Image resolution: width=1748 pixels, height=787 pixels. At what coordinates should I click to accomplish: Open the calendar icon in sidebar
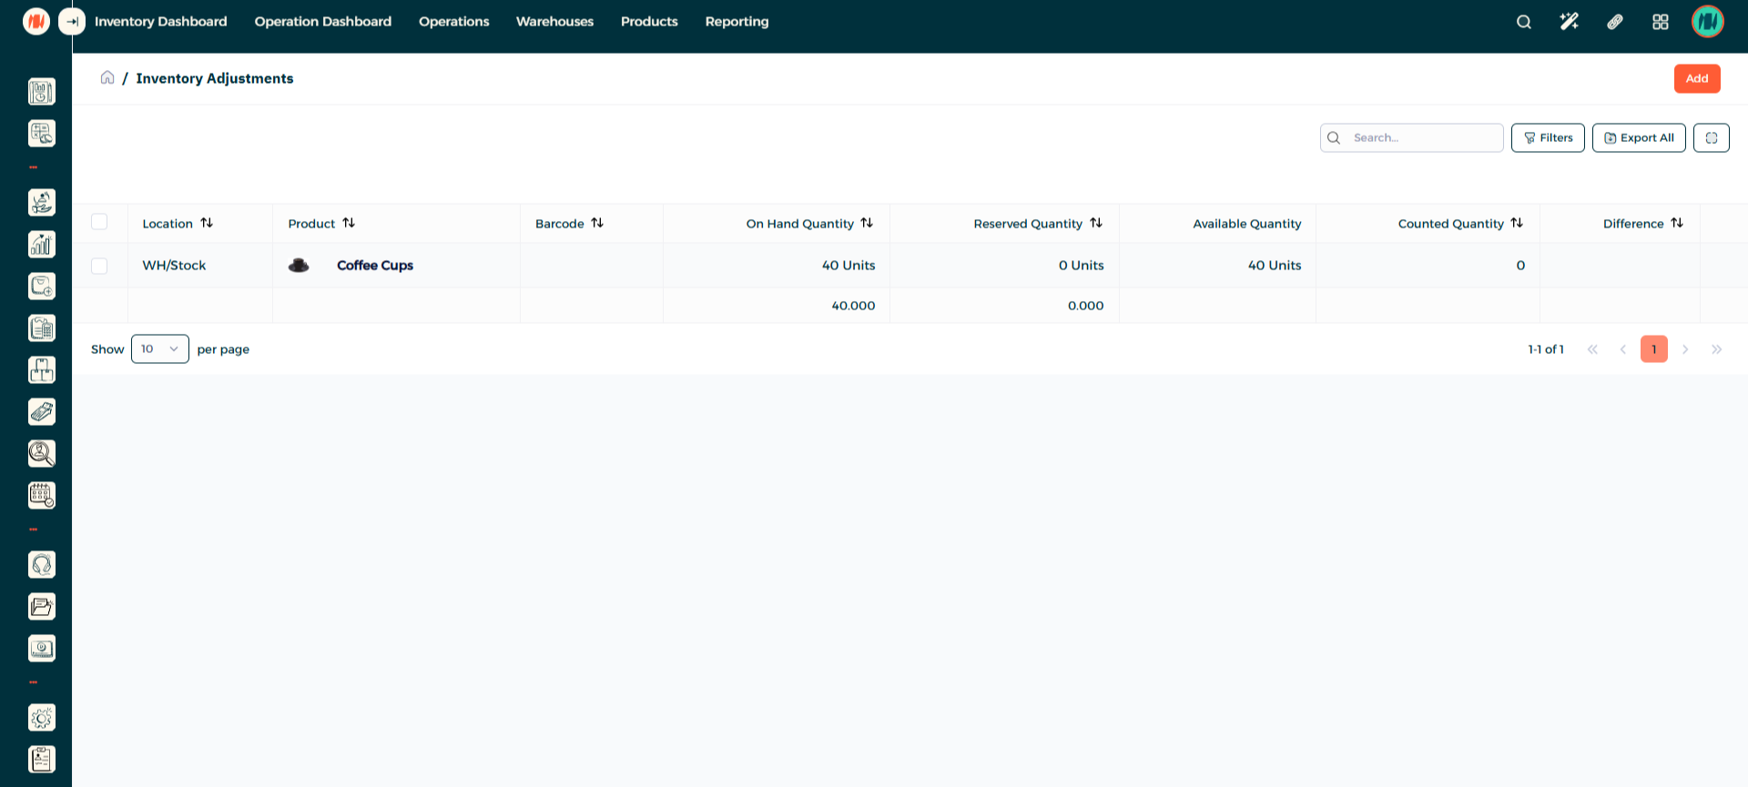pos(42,495)
